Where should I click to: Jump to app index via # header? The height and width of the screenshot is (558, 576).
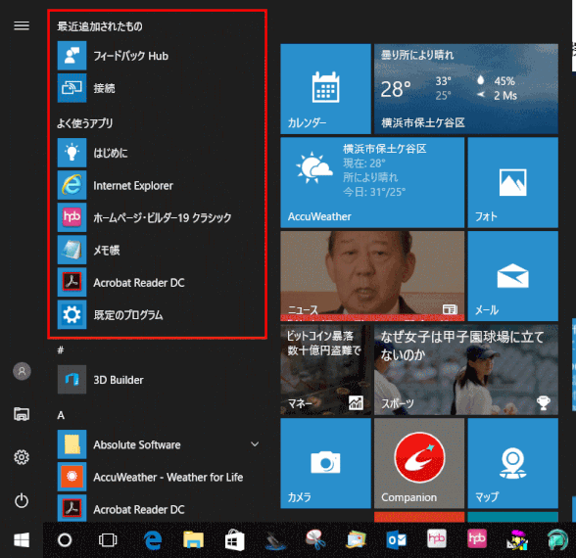61,349
